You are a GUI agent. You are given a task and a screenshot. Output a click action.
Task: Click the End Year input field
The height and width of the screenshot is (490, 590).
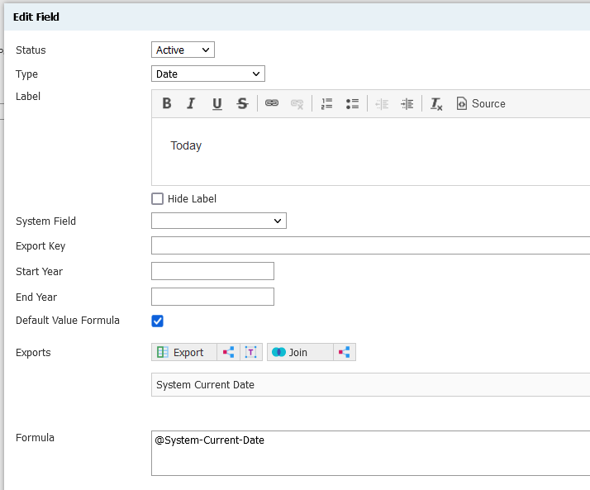pyautogui.click(x=212, y=297)
